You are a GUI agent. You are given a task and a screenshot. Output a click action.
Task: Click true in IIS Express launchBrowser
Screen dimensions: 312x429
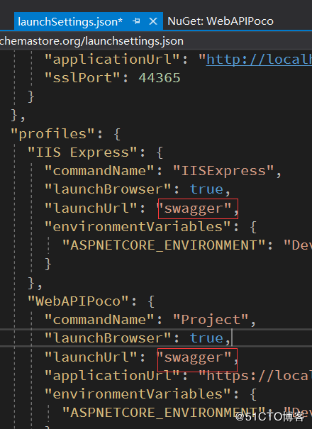point(206,189)
